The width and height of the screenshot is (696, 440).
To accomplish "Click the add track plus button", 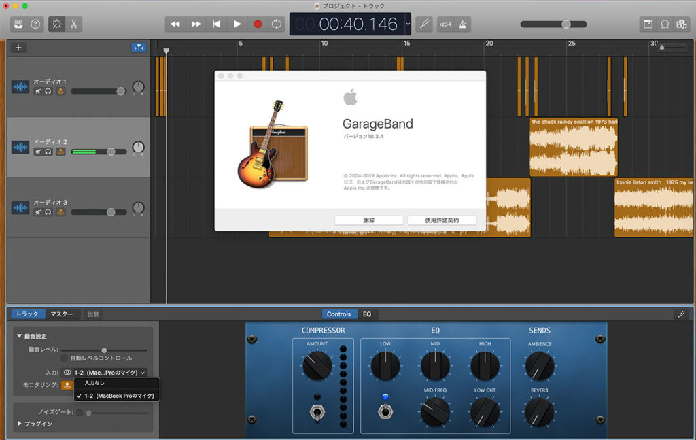I will pyautogui.click(x=18, y=48).
